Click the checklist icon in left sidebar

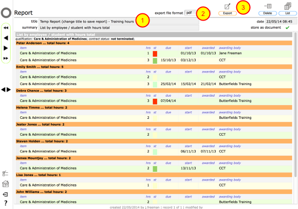point(5,173)
